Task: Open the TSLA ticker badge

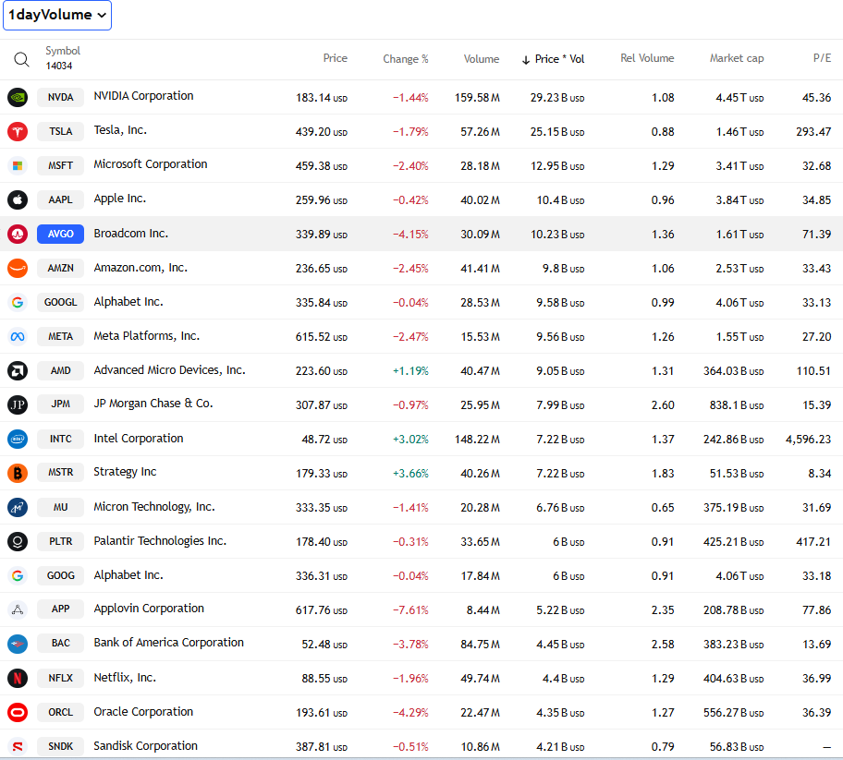Action: (61, 131)
